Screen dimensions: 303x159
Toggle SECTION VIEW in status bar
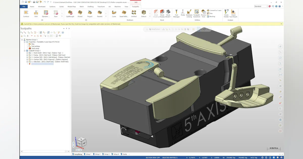pyautogui.click(x=153, y=157)
